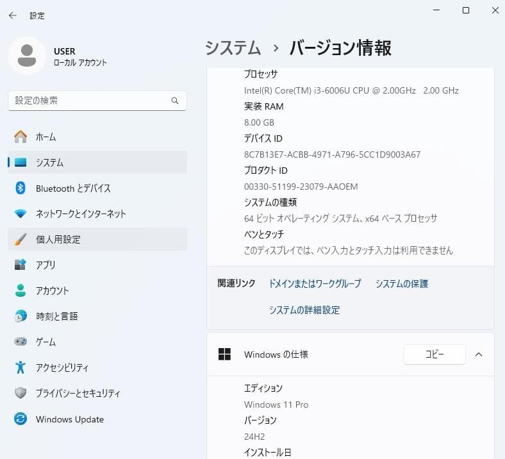Open ホーム in the sidebar
505x459 pixels.
point(97,137)
